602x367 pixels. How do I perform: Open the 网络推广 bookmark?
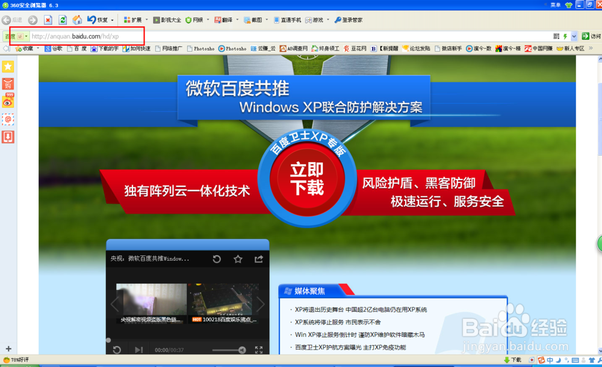click(x=169, y=49)
